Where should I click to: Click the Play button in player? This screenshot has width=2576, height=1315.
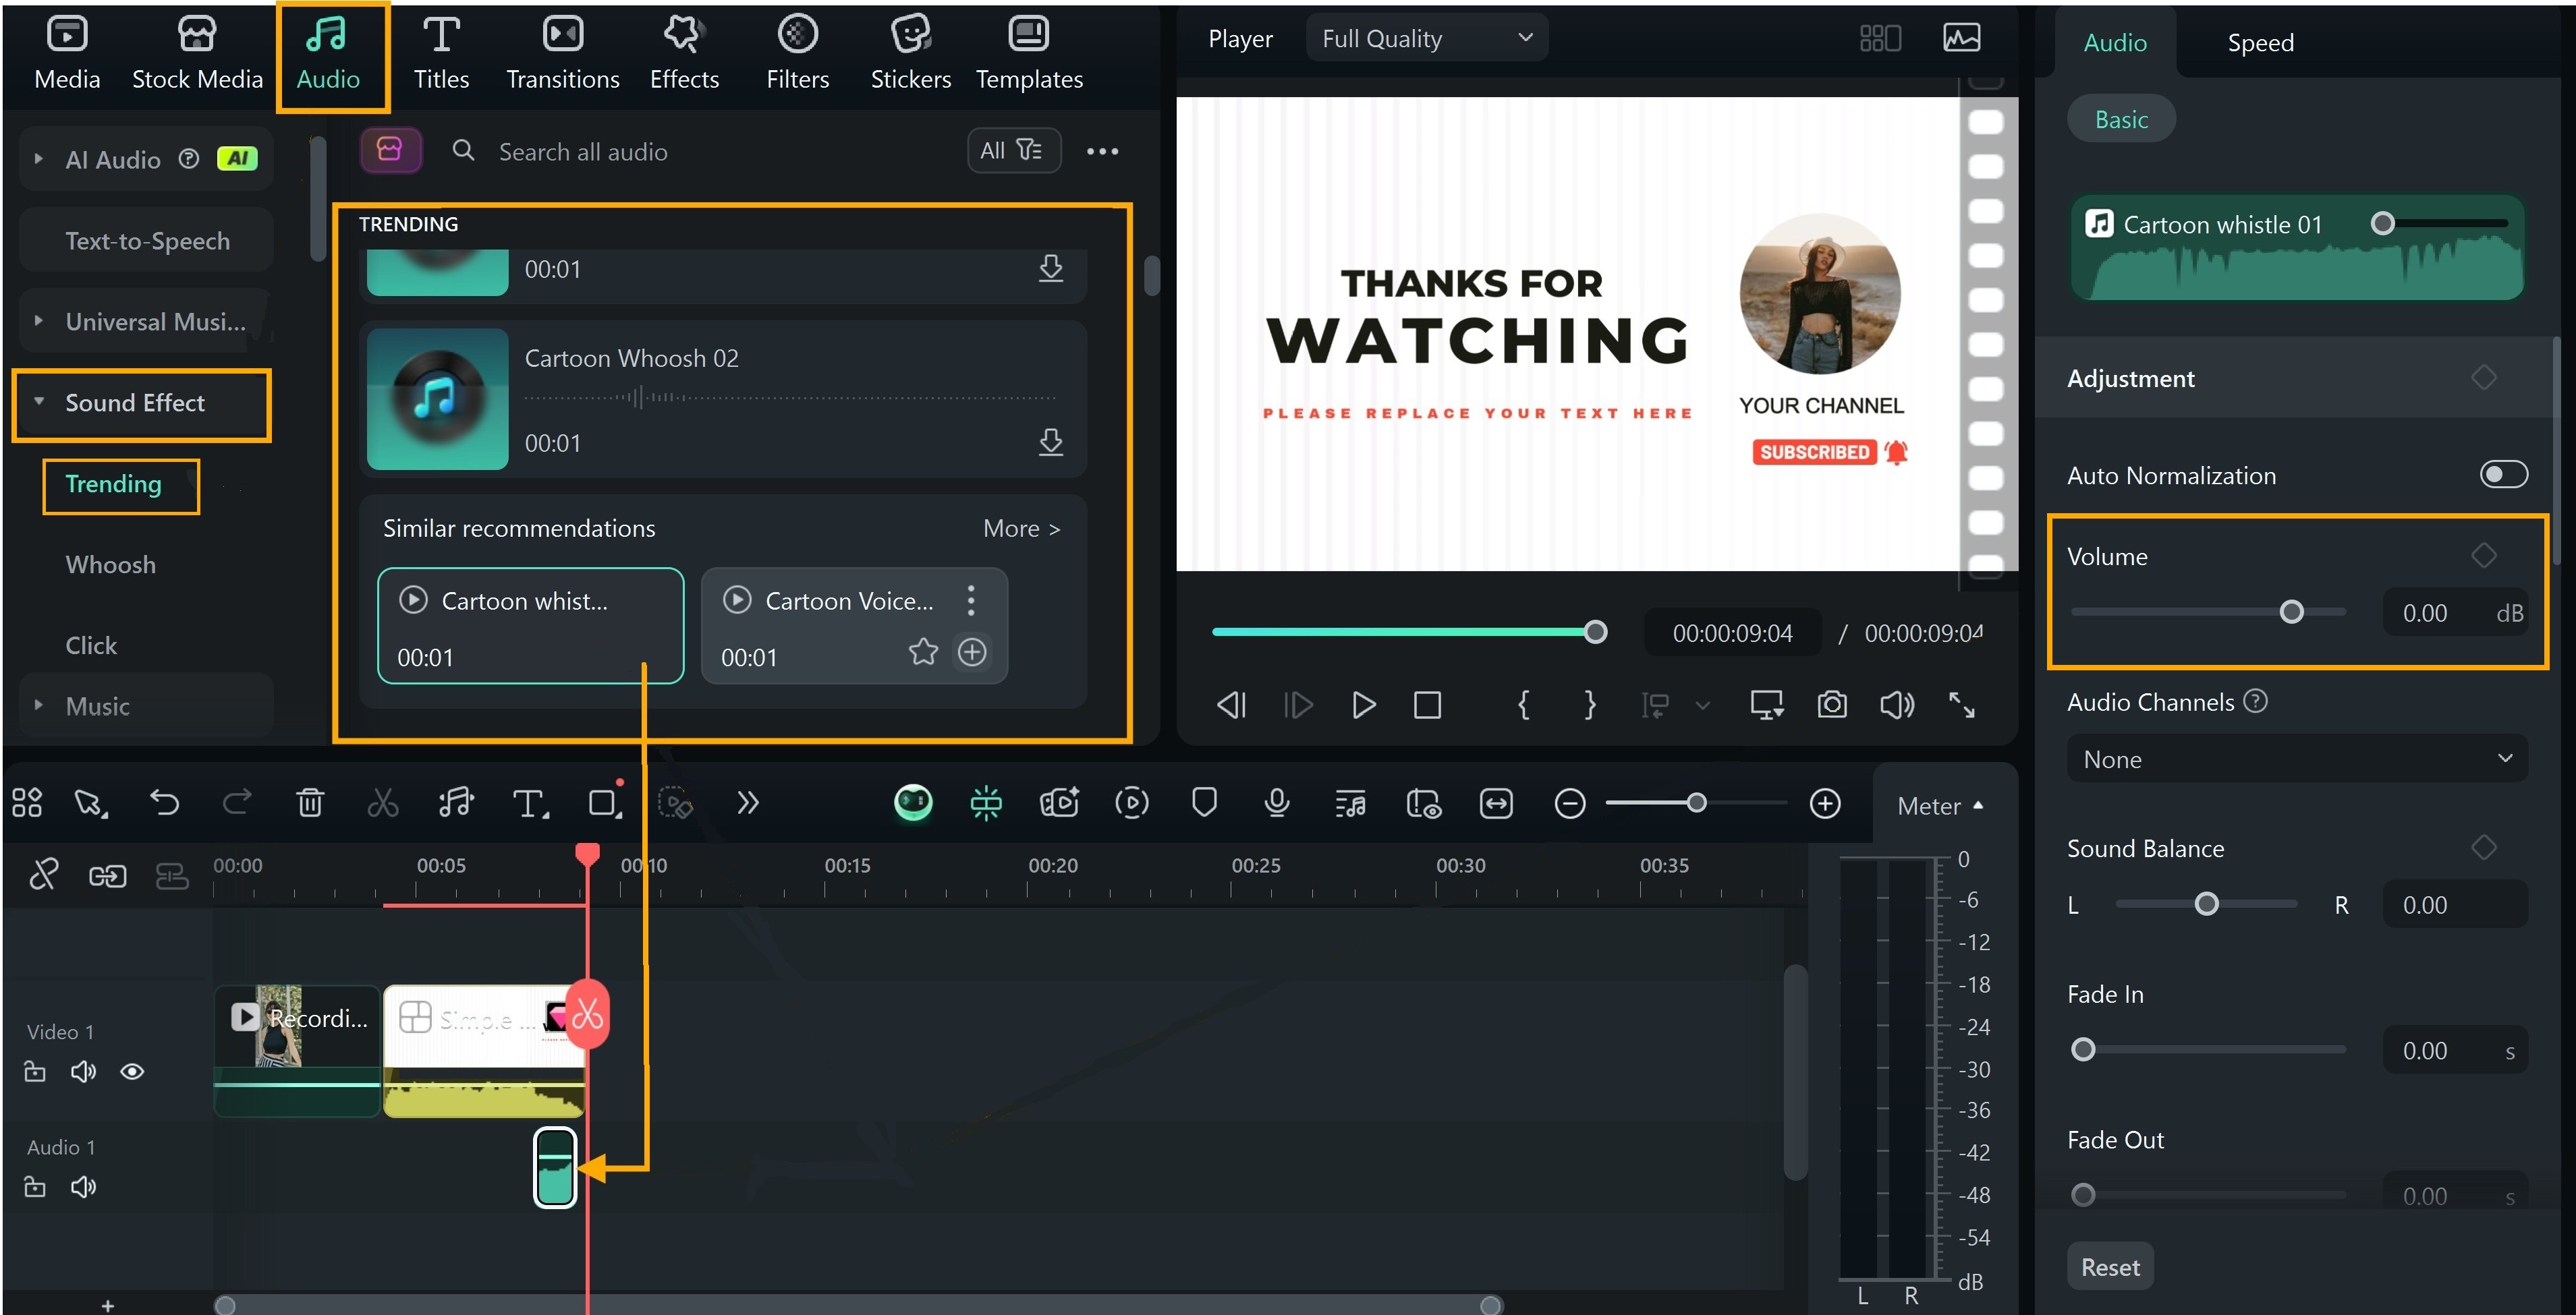point(1363,705)
